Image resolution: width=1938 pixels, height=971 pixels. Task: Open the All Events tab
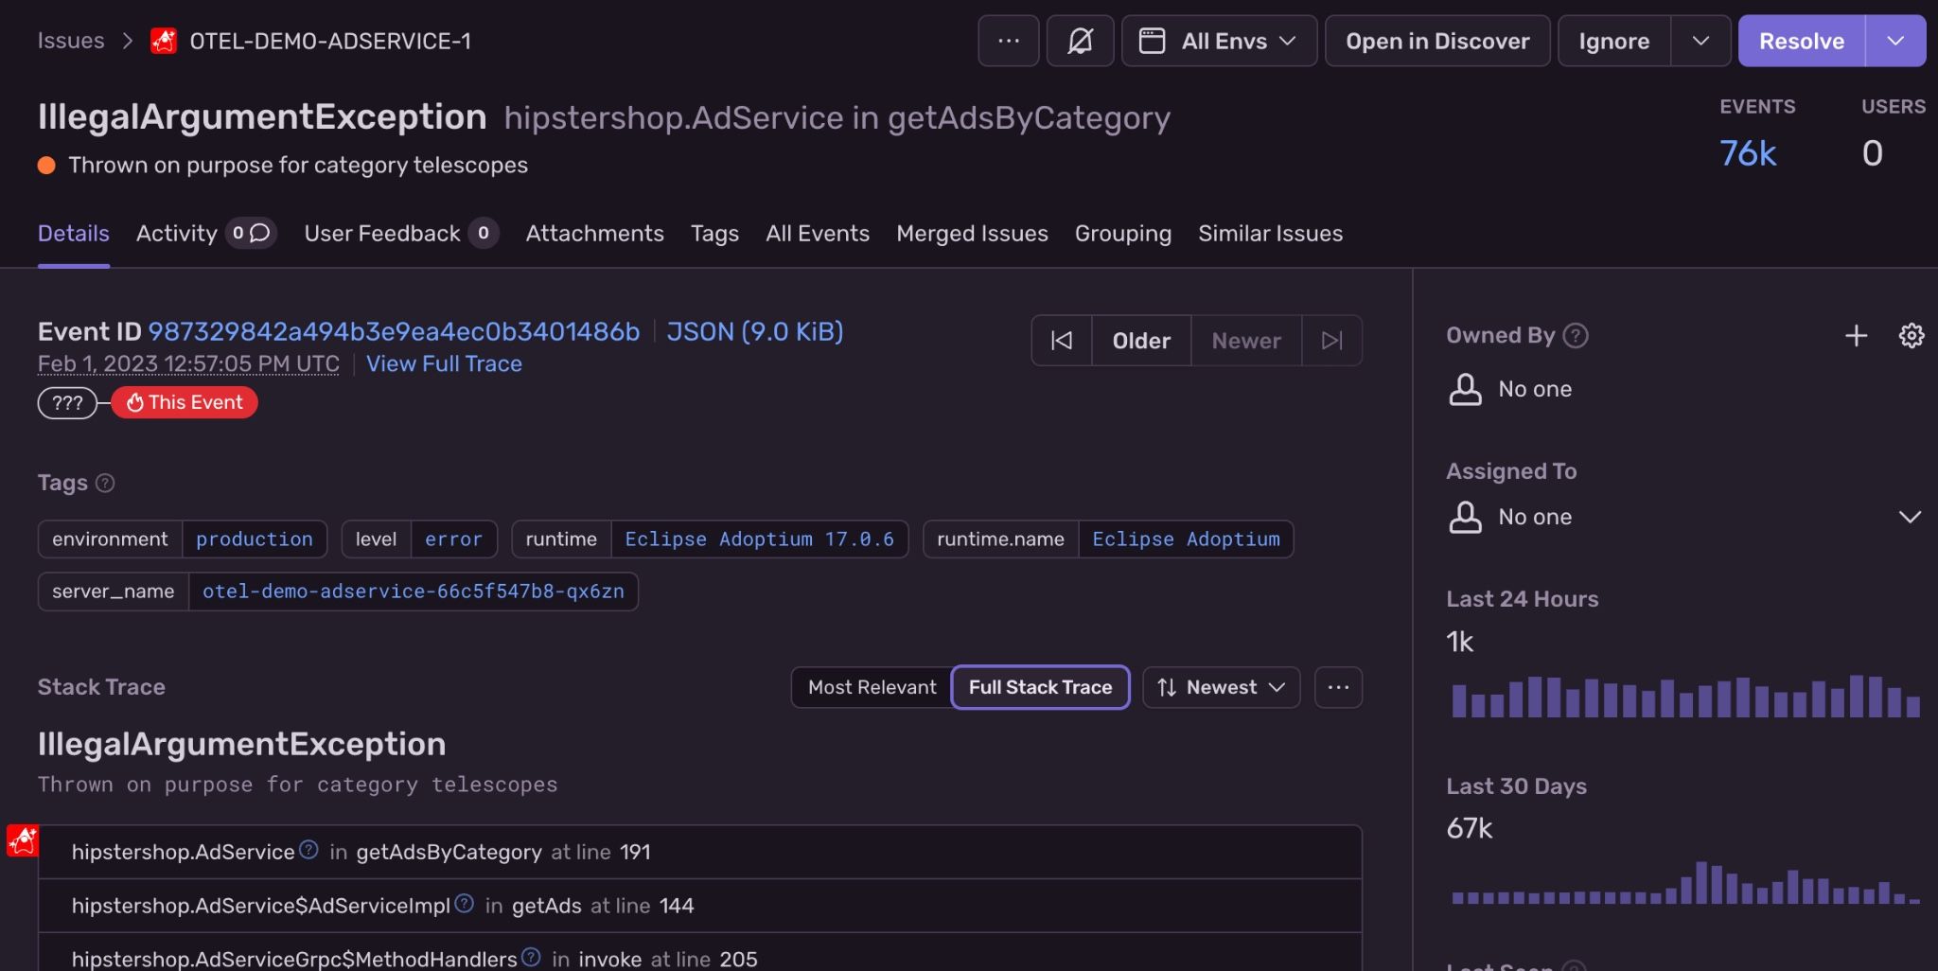[818, 233]
